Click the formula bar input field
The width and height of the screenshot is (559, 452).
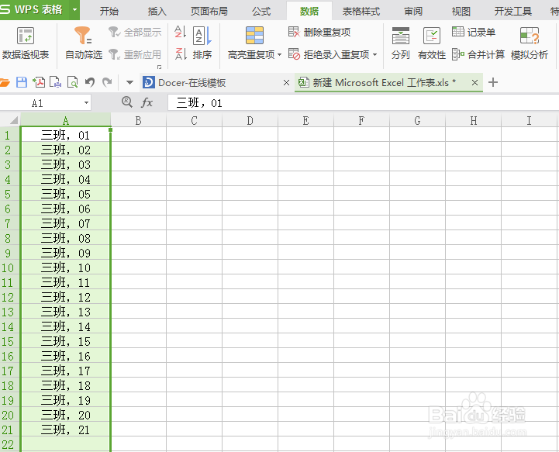coord(363,103)
